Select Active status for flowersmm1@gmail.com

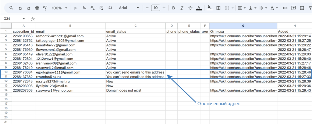point(136,49)
